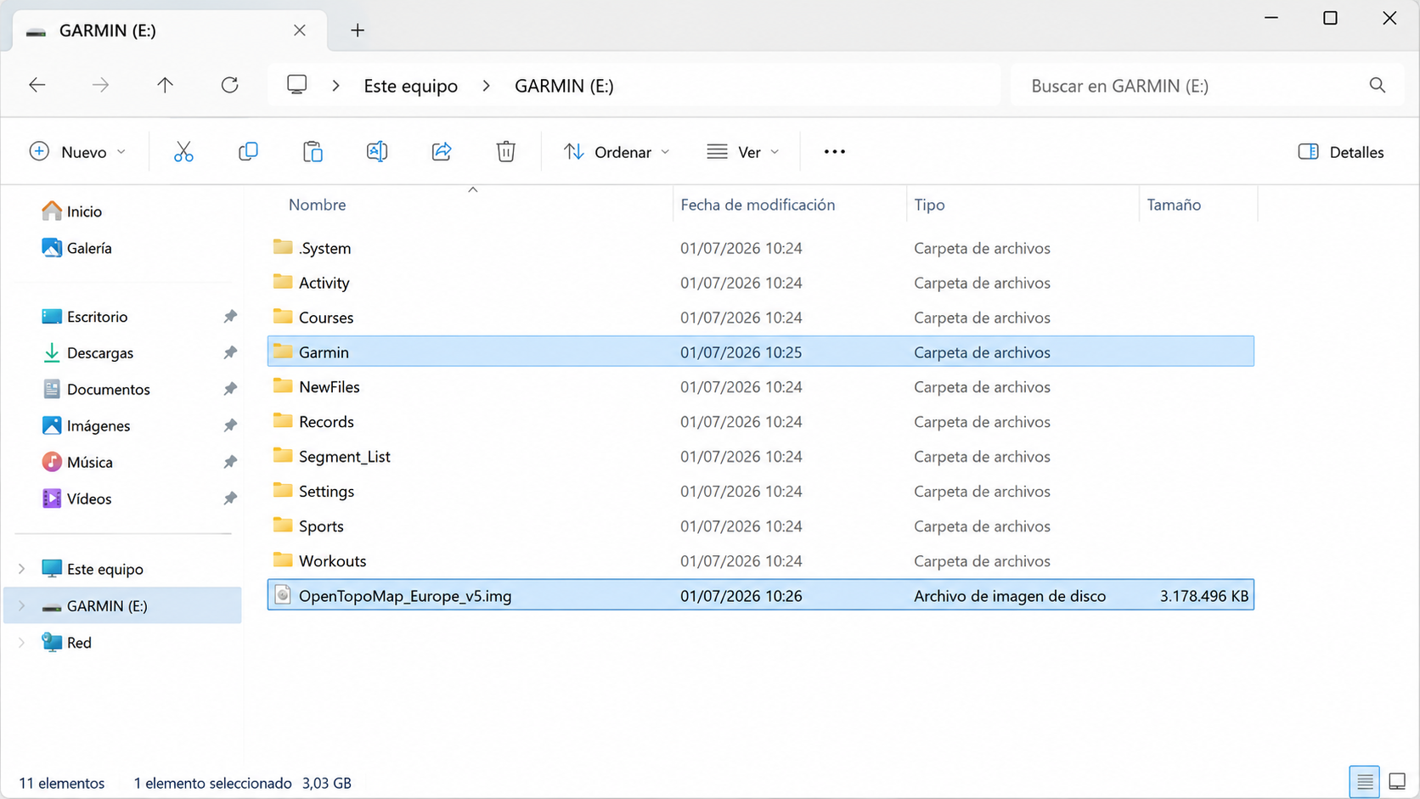
Task: Click the Buscar en GARMIN (E:) search field
Action: (x=1205, y=85)
